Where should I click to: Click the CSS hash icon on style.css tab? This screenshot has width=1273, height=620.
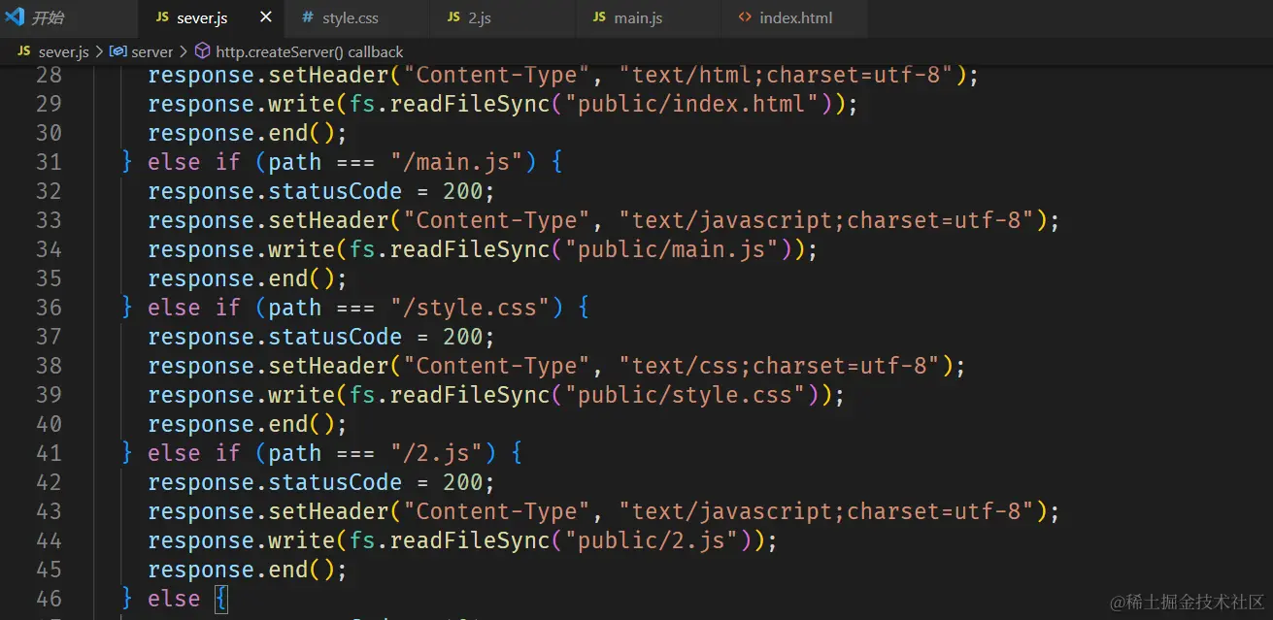(x=308, y=17)
